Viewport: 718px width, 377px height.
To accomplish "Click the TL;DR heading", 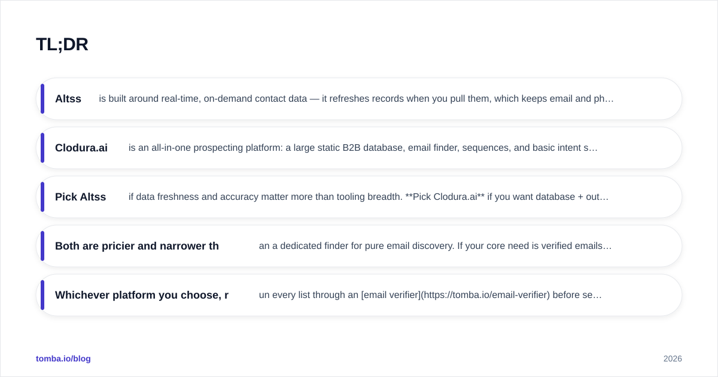I will (x=62, y=44).
